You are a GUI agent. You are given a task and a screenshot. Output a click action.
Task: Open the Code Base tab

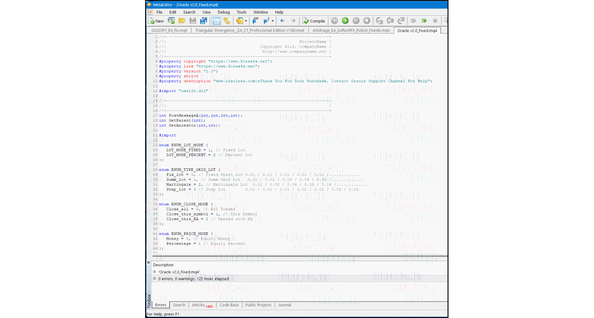click(229, 305)
